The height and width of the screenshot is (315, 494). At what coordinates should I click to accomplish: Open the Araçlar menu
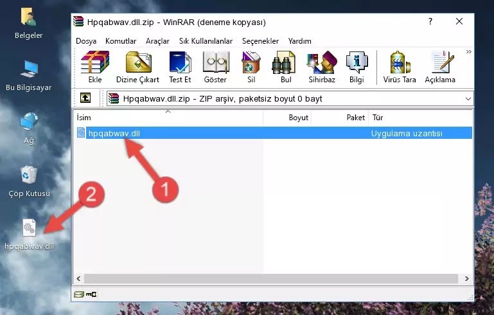pos(157,41)
